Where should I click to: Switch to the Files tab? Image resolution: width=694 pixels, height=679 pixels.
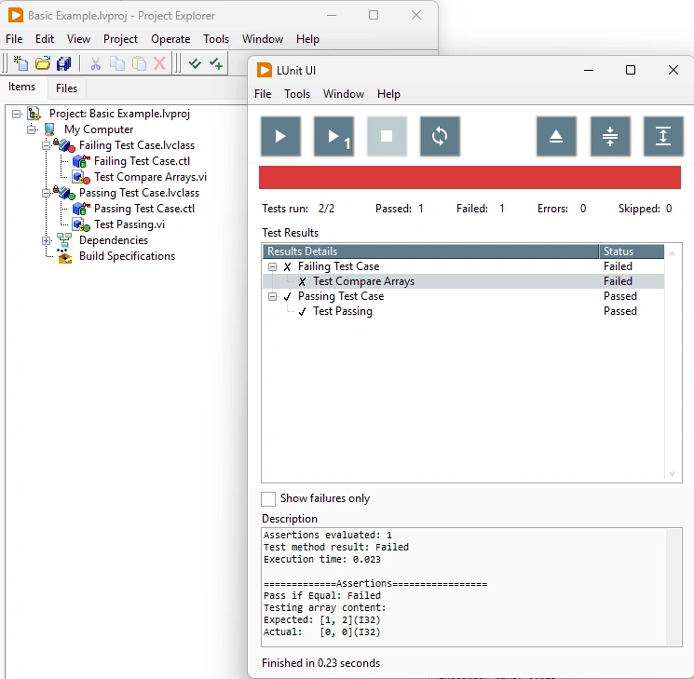pos(66,88)
